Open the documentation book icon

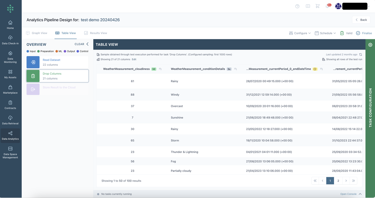(x=308, y=6)
